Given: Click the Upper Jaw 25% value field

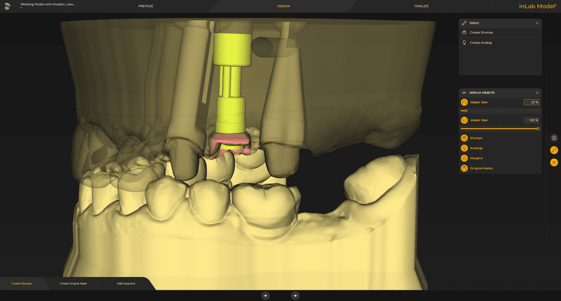Looking at the screenshot, I should tap(531, 102).
